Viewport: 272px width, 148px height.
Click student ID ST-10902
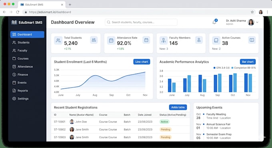point(60,130)
